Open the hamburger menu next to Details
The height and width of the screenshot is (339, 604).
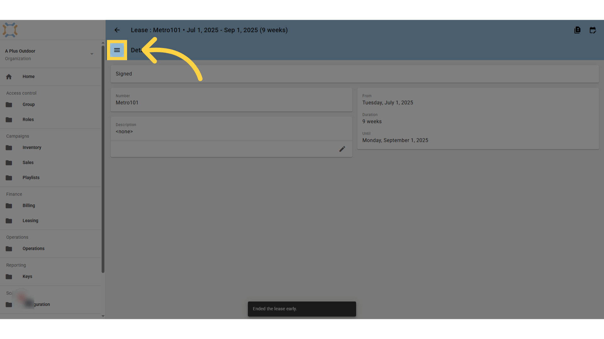coord(117,50)
